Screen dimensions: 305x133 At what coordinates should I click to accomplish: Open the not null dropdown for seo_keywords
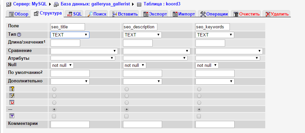pyautogui.click(x=207, y=65)
